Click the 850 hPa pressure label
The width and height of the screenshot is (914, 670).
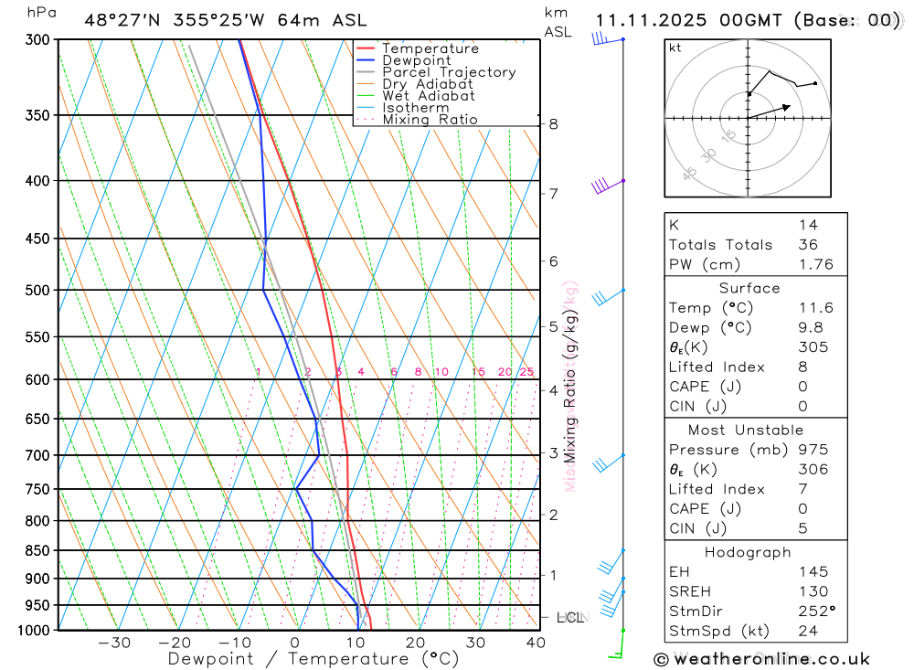coord(37,550)
